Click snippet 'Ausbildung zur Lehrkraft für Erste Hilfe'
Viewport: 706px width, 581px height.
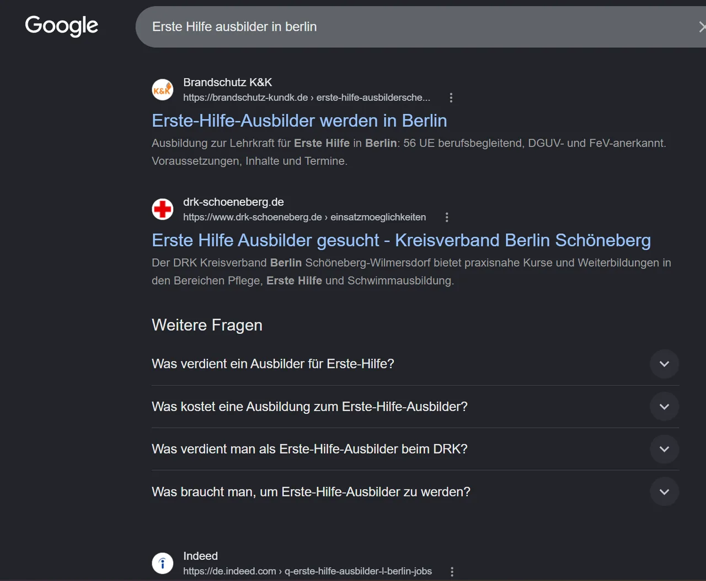[x=250, y=143]
